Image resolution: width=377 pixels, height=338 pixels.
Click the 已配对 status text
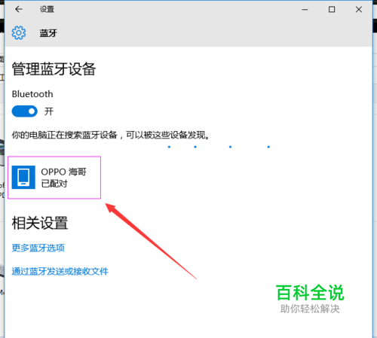[x=54, y=184]
